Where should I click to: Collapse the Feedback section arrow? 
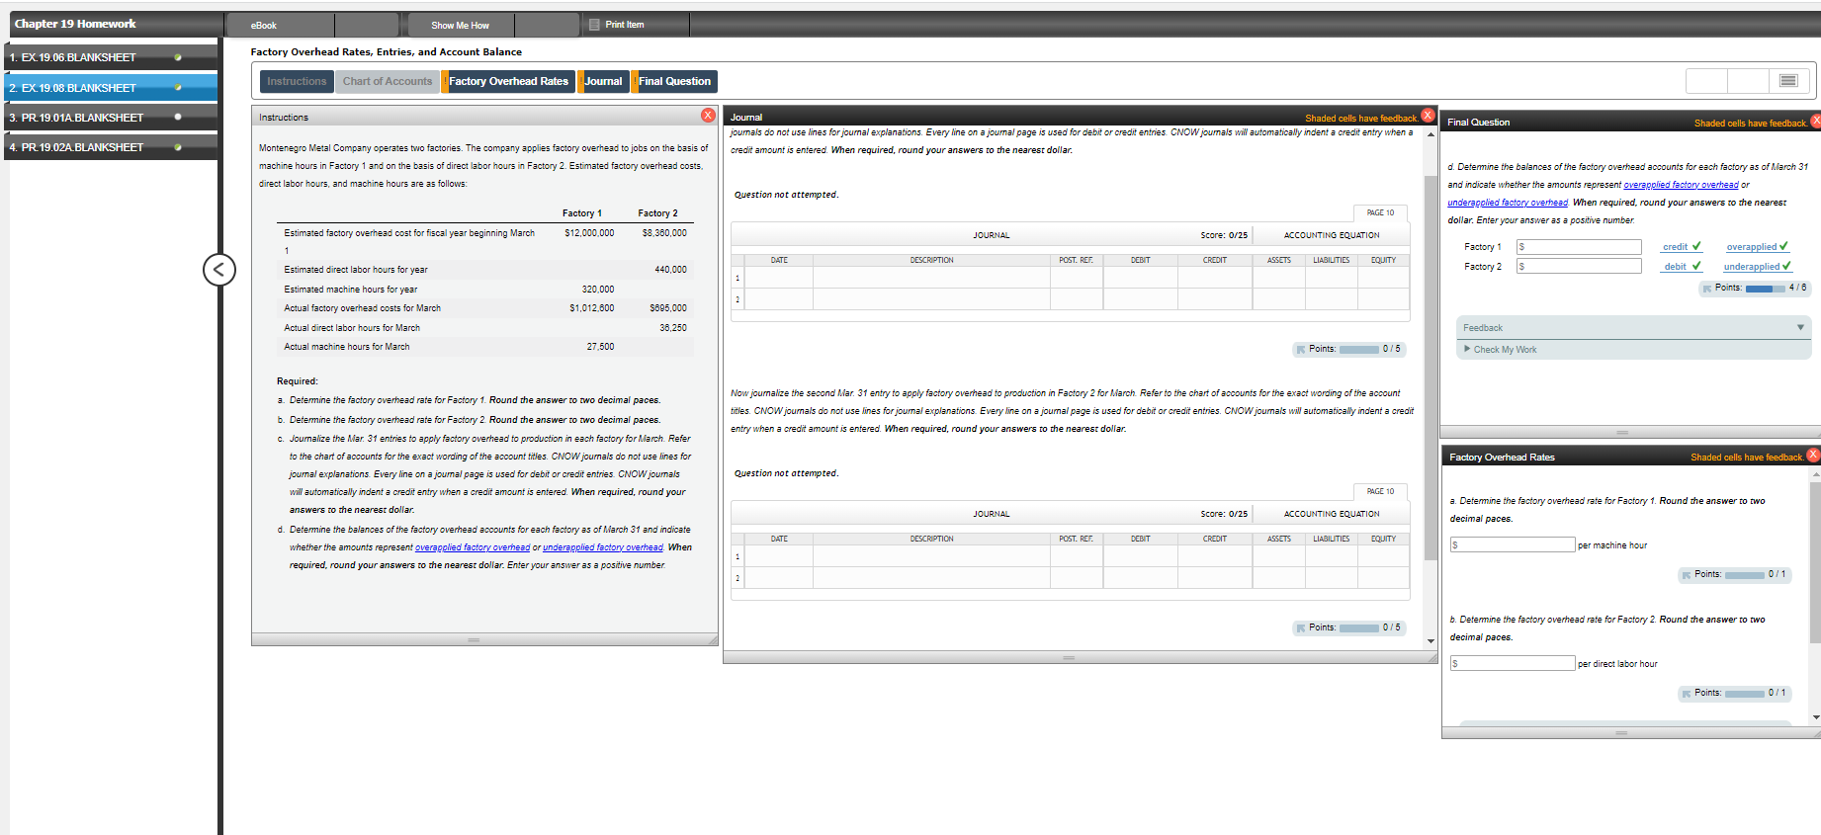pyautogui.click(x=1800, y=327)
